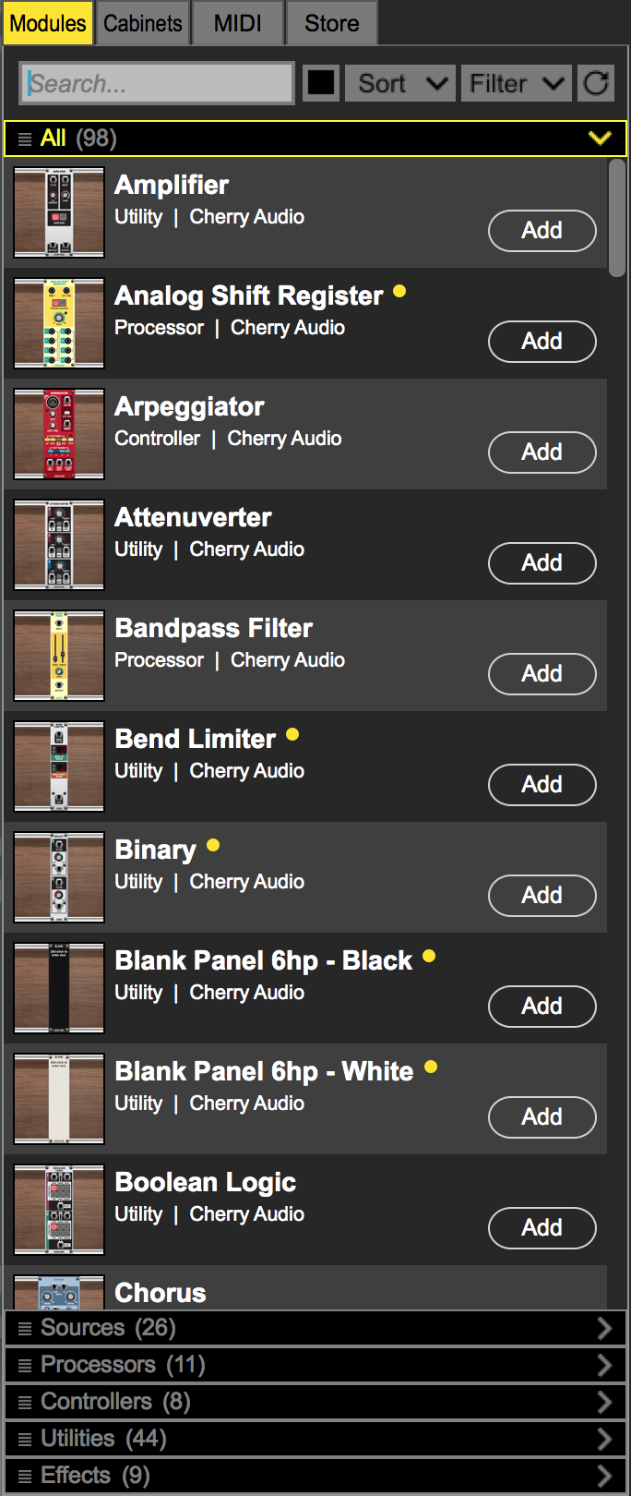Click the refresh icon beside Filter
The image size is (631, 1496).
pos(596,84)
